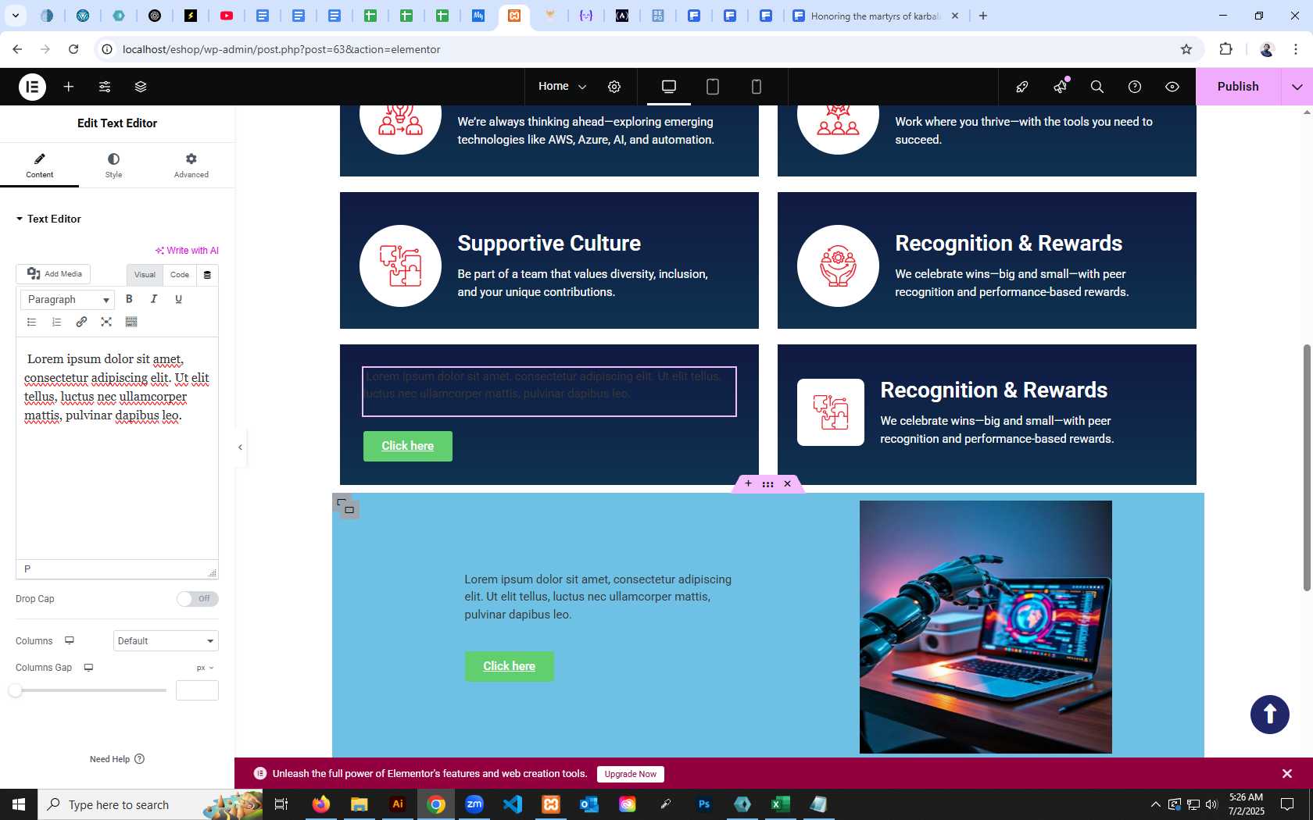Open the Structure layers icon
This screenshot has height=820, width=1313.
(x=141, y=87)
